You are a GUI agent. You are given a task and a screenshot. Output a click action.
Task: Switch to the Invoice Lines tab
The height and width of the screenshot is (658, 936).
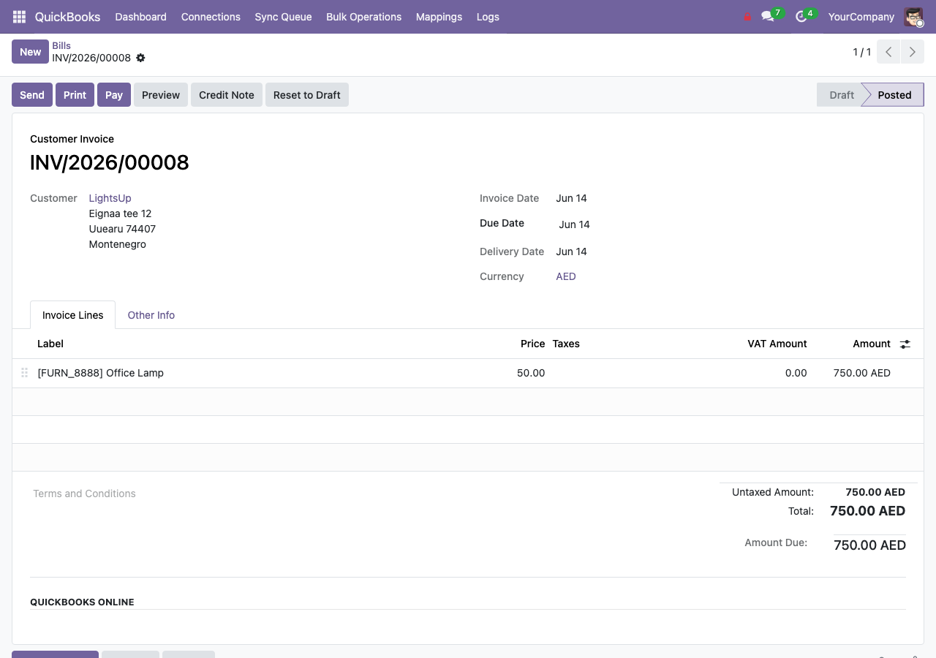(x=72, y=315)
